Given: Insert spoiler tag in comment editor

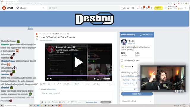Looking at the screenshot, I should (64, 102).
